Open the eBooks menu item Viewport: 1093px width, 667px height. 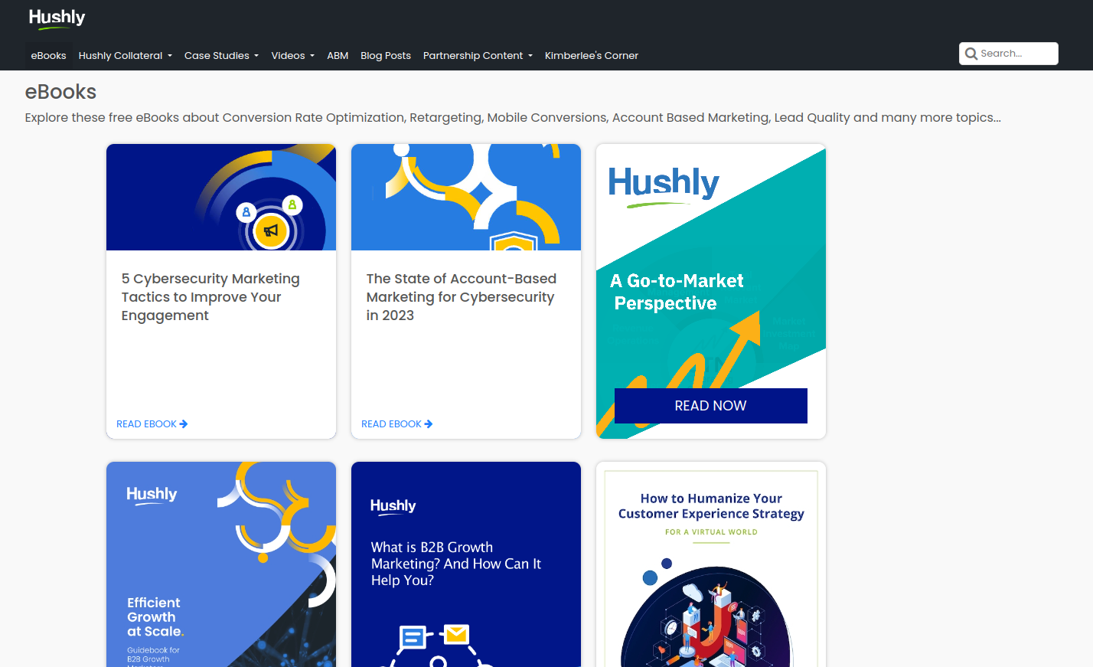pyautogui.click(x=48, y=55)
